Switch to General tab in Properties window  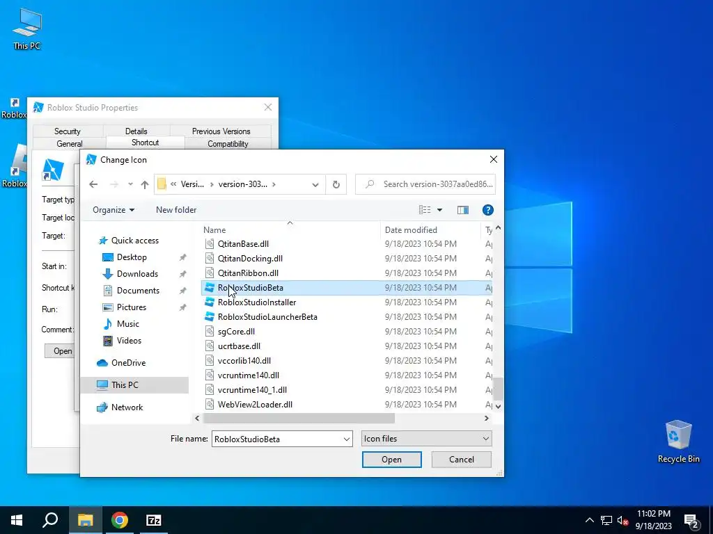(x=69, y=143)
